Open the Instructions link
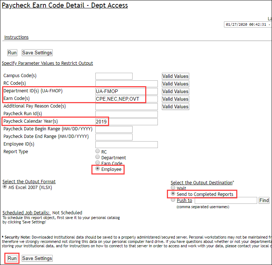Image resolution: width=272 pixels, height=265 pixels. click(17, 37)
